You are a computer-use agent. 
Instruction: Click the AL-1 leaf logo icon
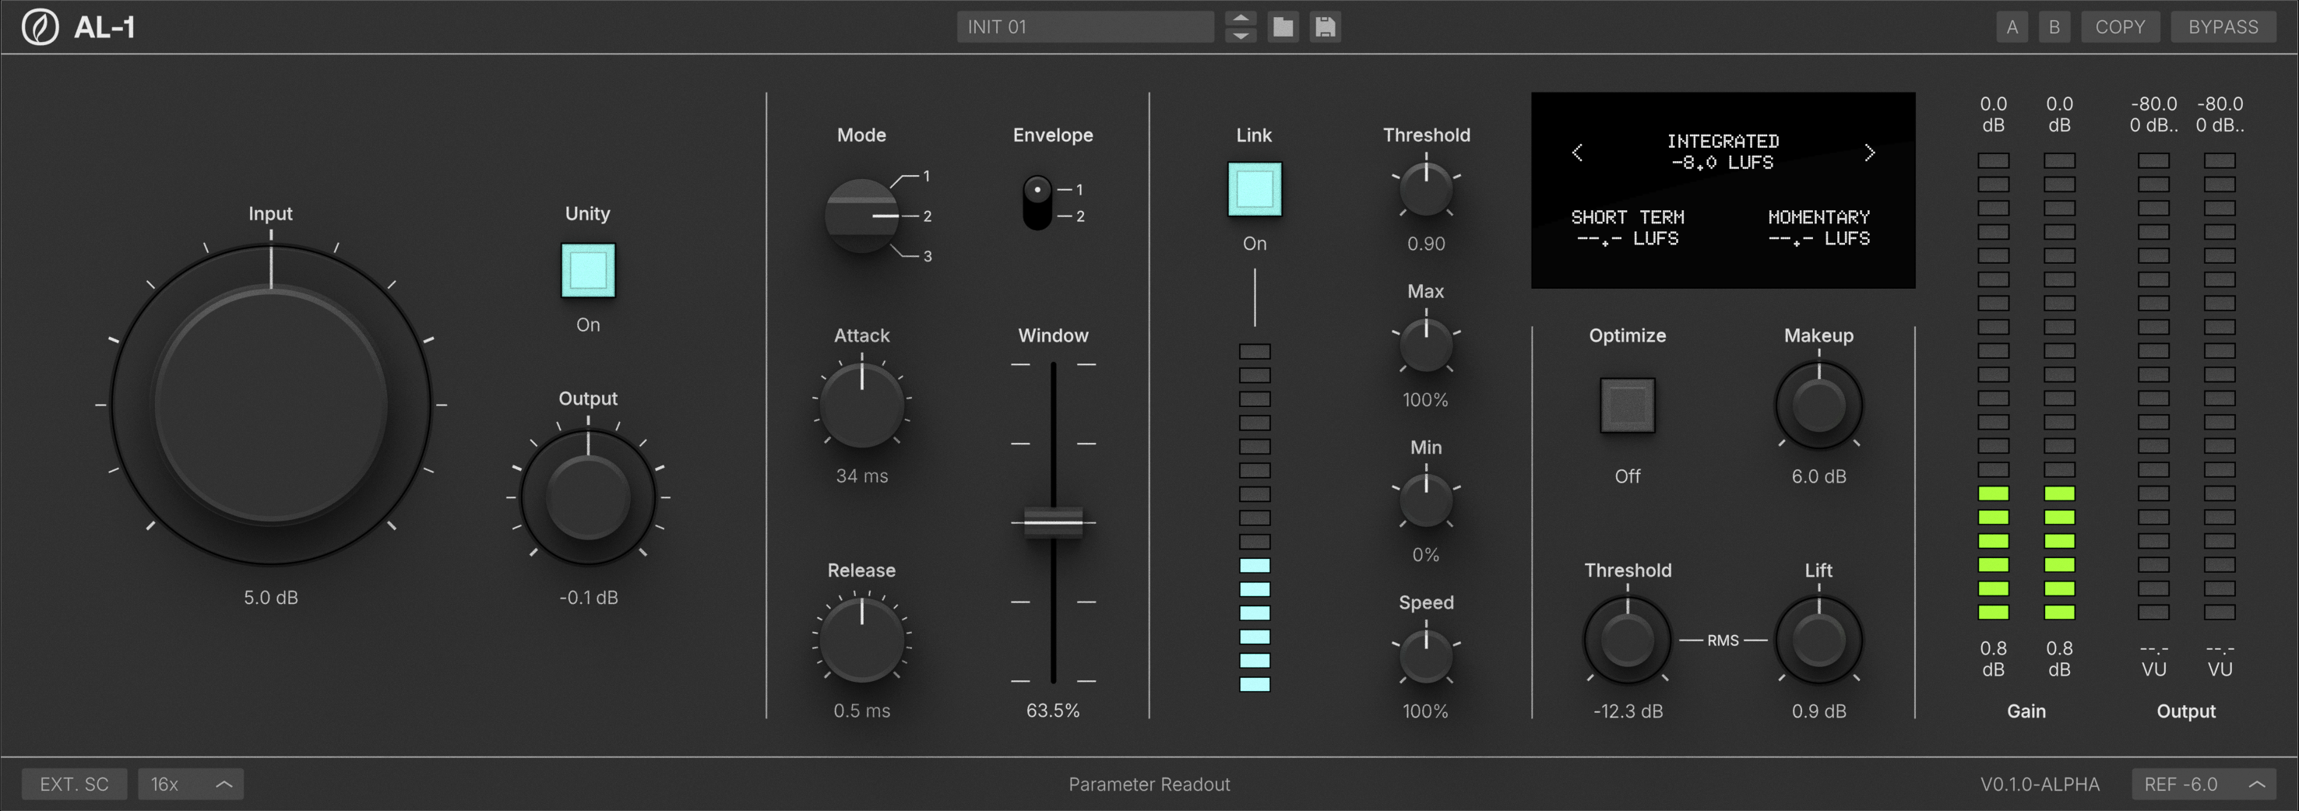(40, 26)
